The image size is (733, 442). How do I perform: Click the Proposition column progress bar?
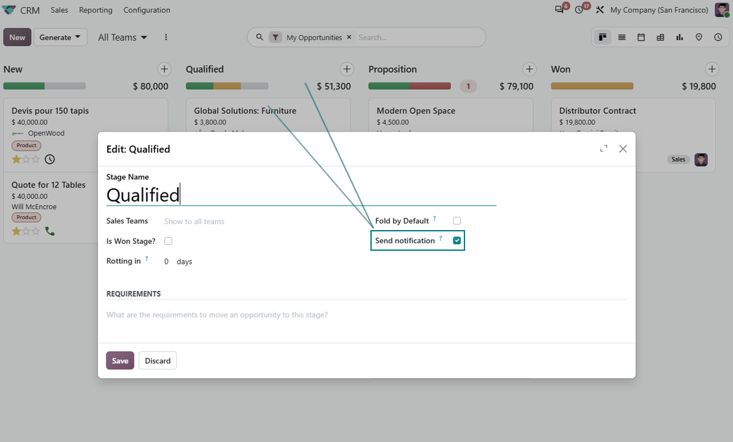(x=409, y=86)
